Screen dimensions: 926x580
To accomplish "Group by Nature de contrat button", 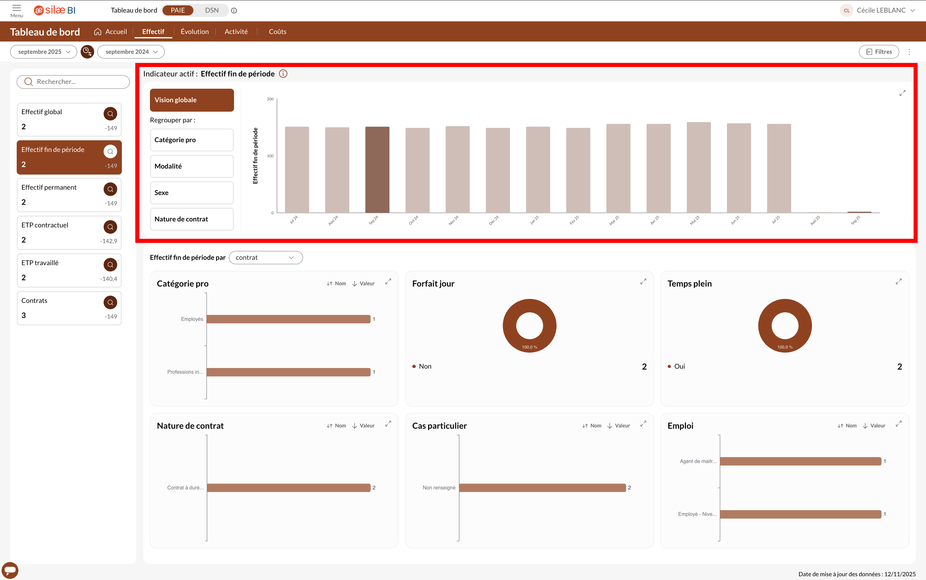I will coord(191,219).
